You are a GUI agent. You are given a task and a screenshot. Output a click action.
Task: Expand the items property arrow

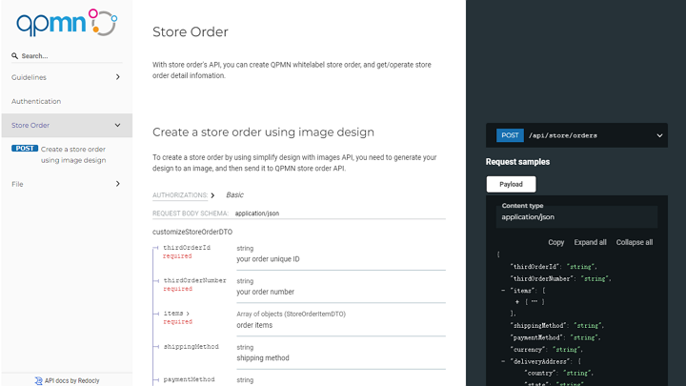coord(188,314)
